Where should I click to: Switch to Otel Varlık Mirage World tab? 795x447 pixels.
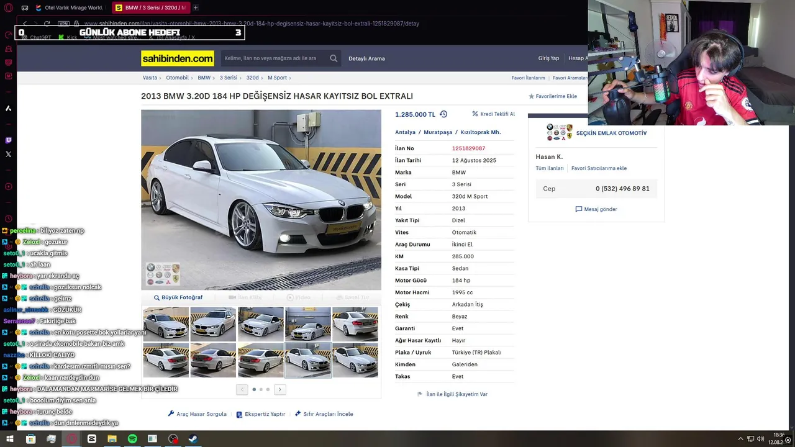point(70,8)
